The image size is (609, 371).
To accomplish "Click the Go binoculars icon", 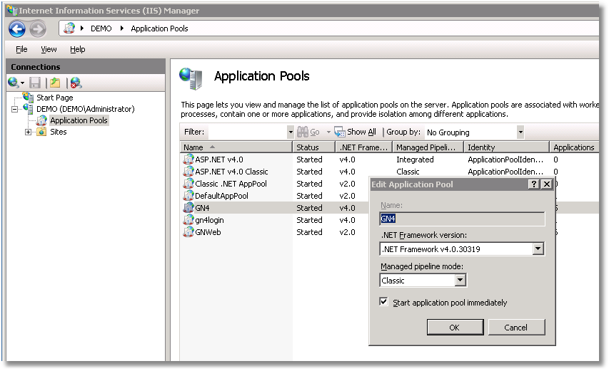I will (x=303, y=132).
